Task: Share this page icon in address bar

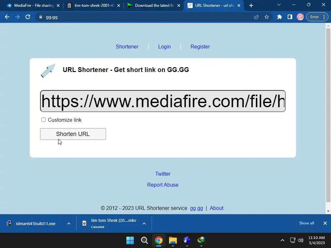Action: 256,17
